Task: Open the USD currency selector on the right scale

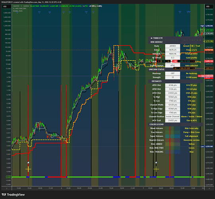Action: [208, 6]
